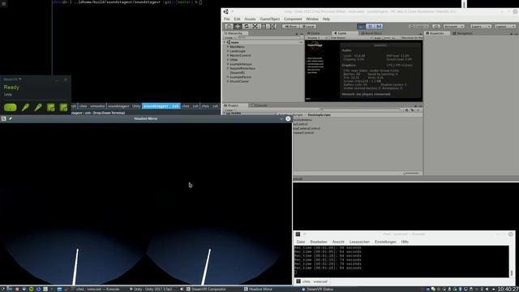Open the Bearbeiten menu in Konsole
Viewport: 519px width, 292px height.
[319, 242]
